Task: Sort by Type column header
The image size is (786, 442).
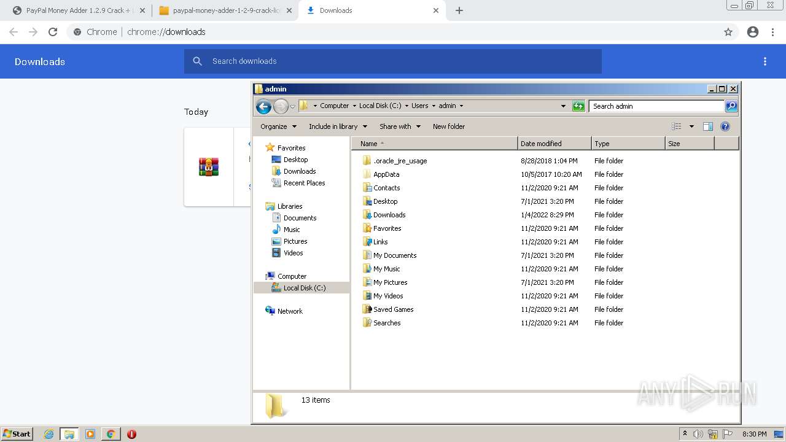Action: (629, 144)
